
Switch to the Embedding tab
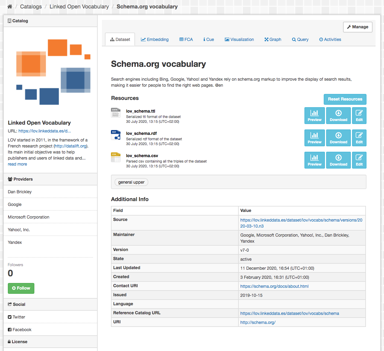[x=155, y=39]
